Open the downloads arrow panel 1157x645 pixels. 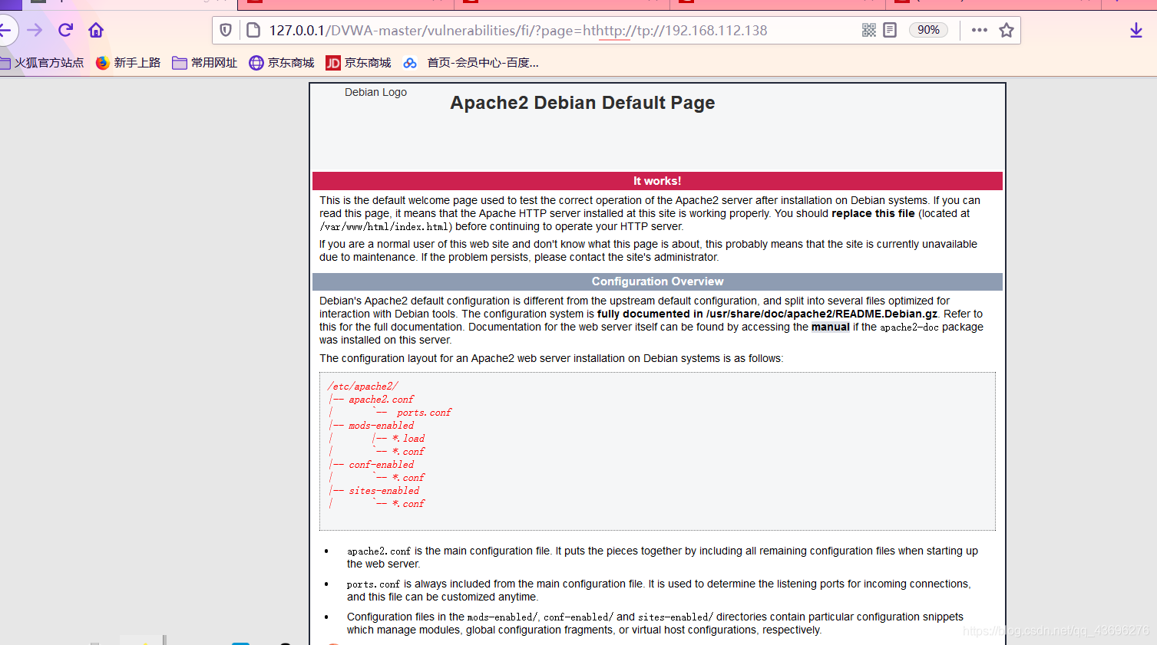pyautogui.click(x=1136, y=30)
